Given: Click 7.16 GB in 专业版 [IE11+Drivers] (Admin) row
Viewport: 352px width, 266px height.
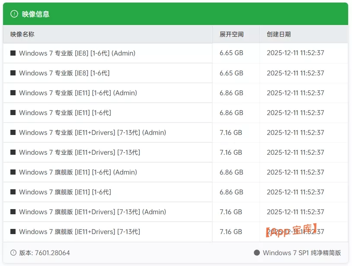Looking at the screenshot, I should click(231, 132).
